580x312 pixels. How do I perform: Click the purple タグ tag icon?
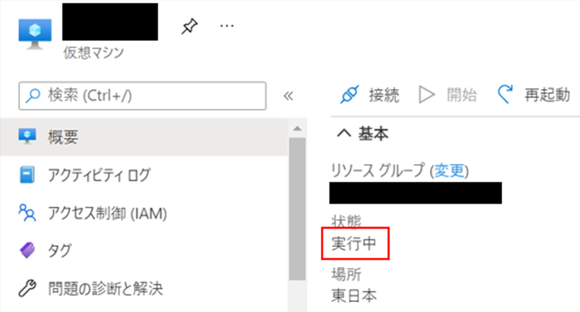27,251
